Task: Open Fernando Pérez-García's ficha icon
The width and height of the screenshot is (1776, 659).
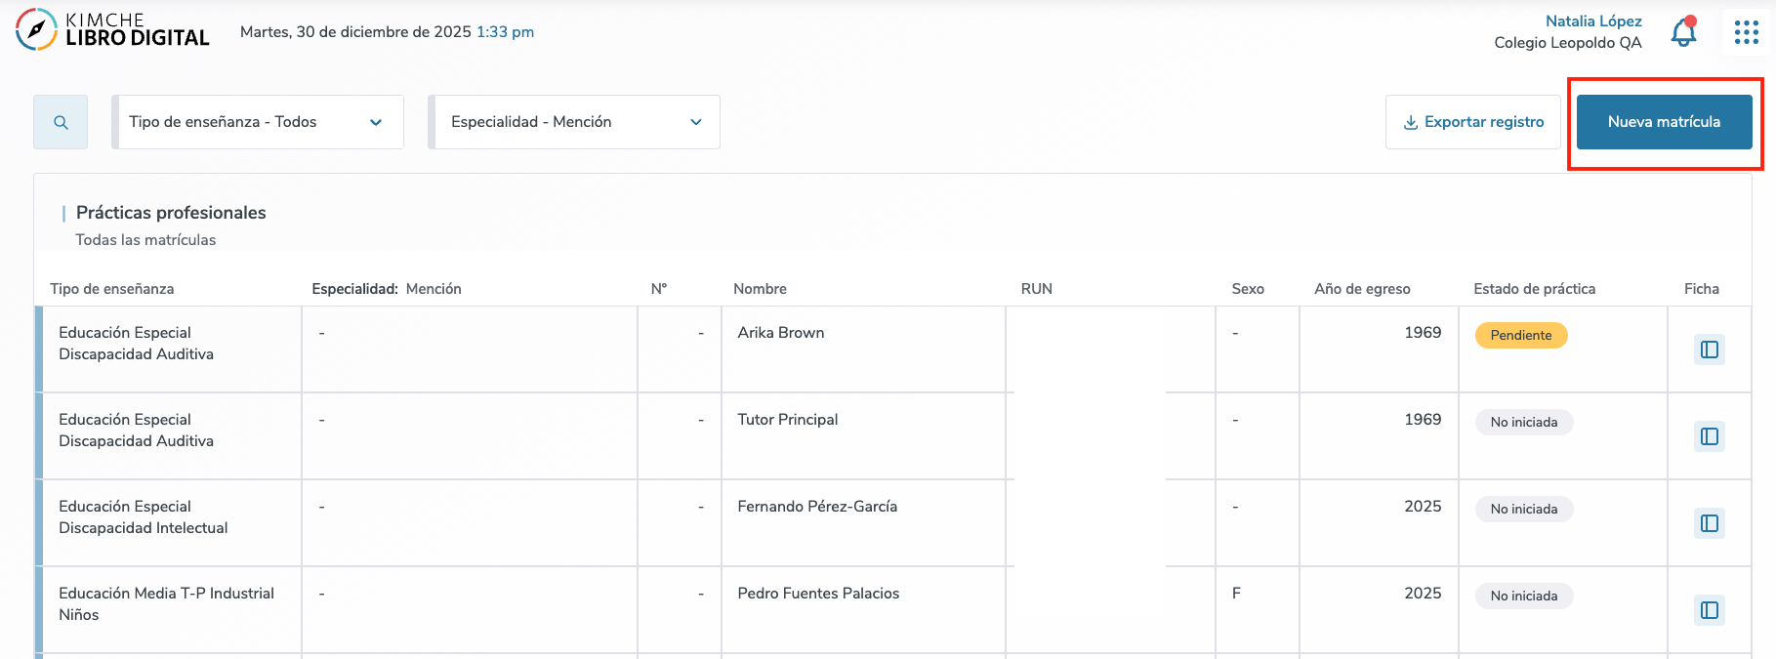Action: coord(1709,523)
